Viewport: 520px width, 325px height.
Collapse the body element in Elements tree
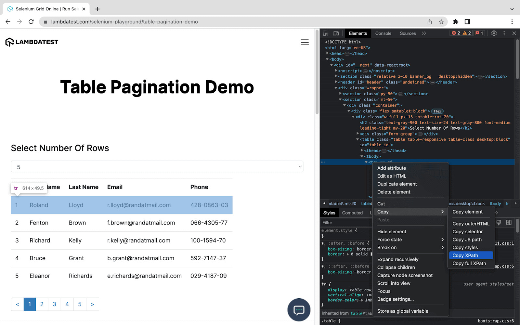[327, 59]
